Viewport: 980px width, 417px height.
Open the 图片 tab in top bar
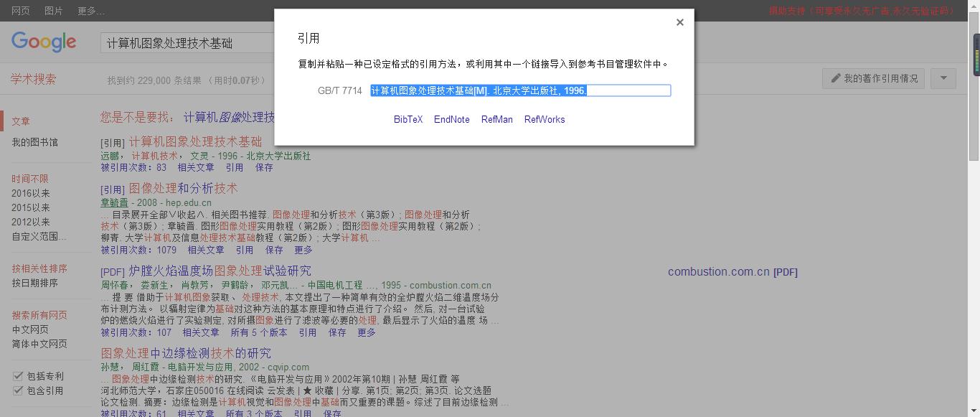point(54,11)
